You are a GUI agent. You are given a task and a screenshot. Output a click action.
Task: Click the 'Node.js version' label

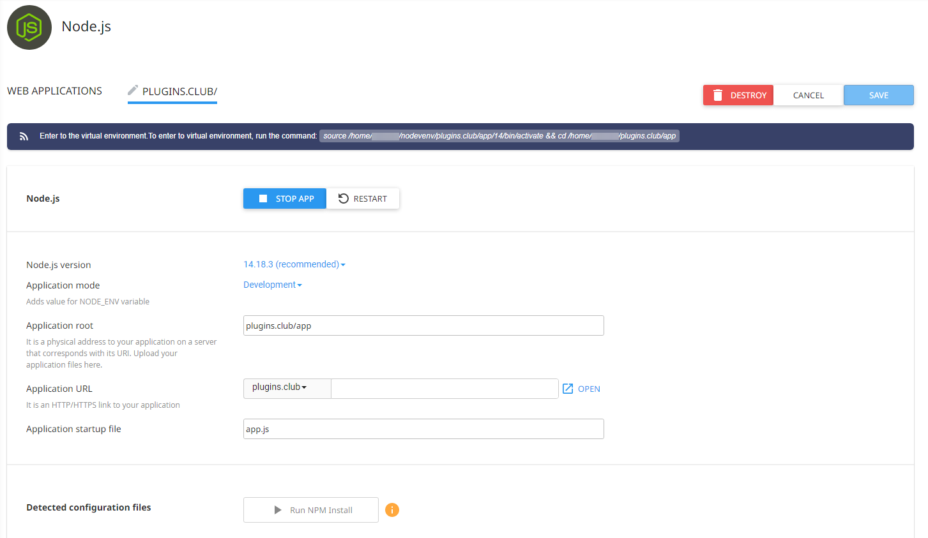(x=58, y=265)
